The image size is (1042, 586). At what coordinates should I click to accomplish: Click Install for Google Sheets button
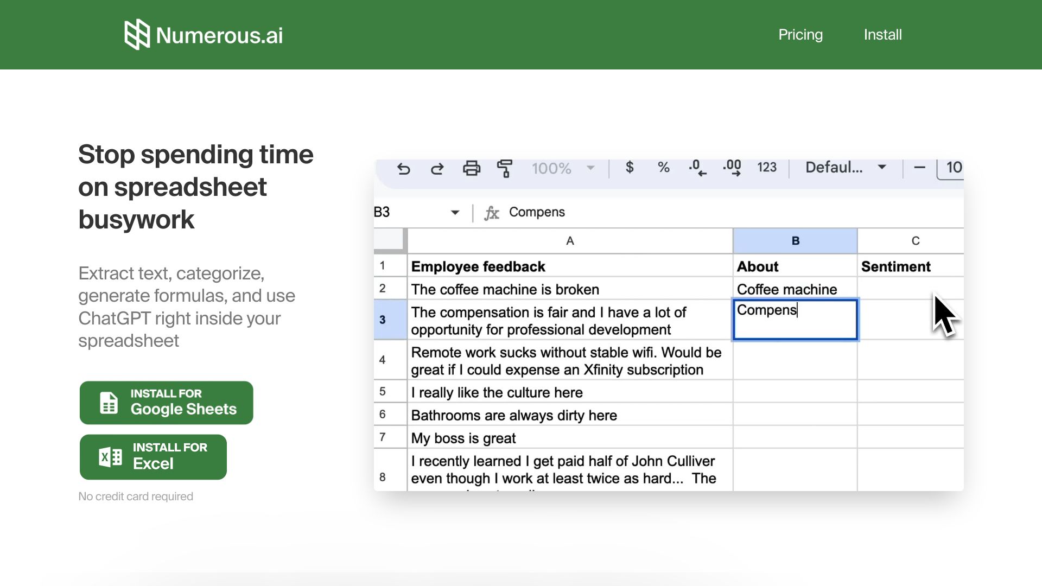pos(166,403)
